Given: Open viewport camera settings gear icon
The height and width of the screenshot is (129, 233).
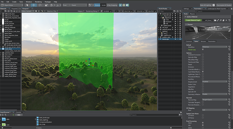Looking at the screenshot, I should pyautogui.click(x=36, y=11).
